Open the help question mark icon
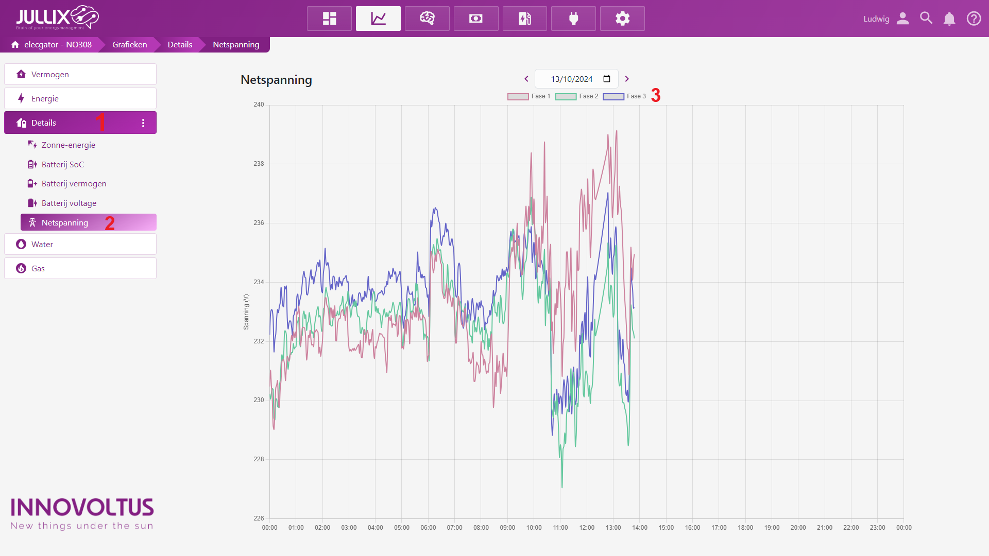Viewport: 989px width, 556px height. [974, 19]
